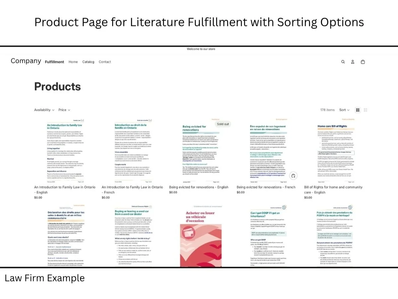Click the 178 items count text
The width and height of the screenshot is (398, 299).
pyautogui.click(x=327, y=110)
